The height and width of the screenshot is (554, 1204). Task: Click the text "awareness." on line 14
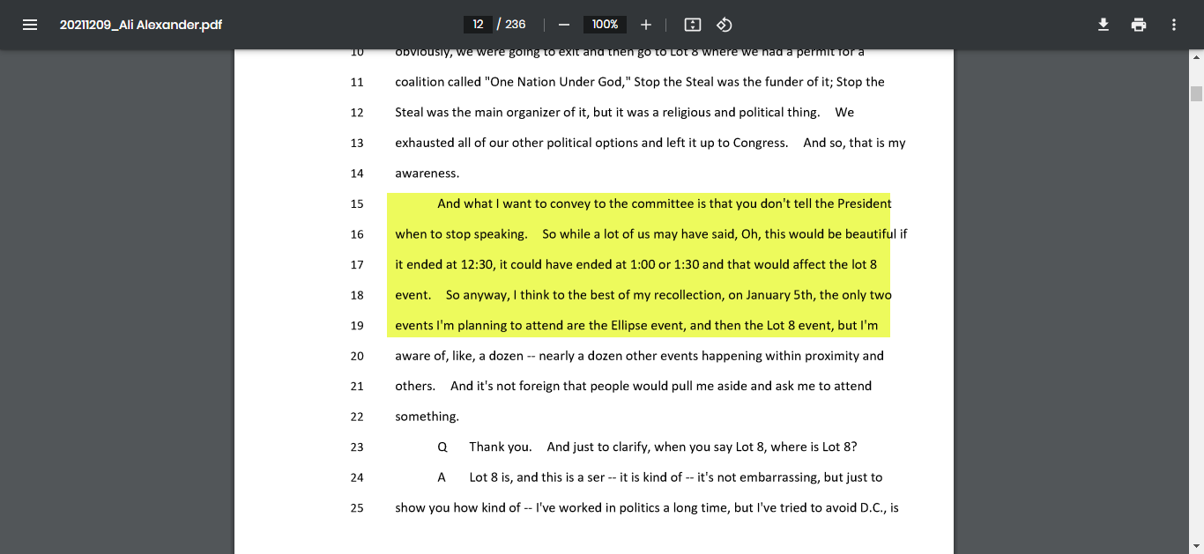427,174
